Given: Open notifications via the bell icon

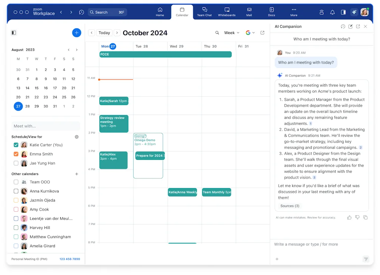Looking at the screenshot, I should (x=332, y=12).
